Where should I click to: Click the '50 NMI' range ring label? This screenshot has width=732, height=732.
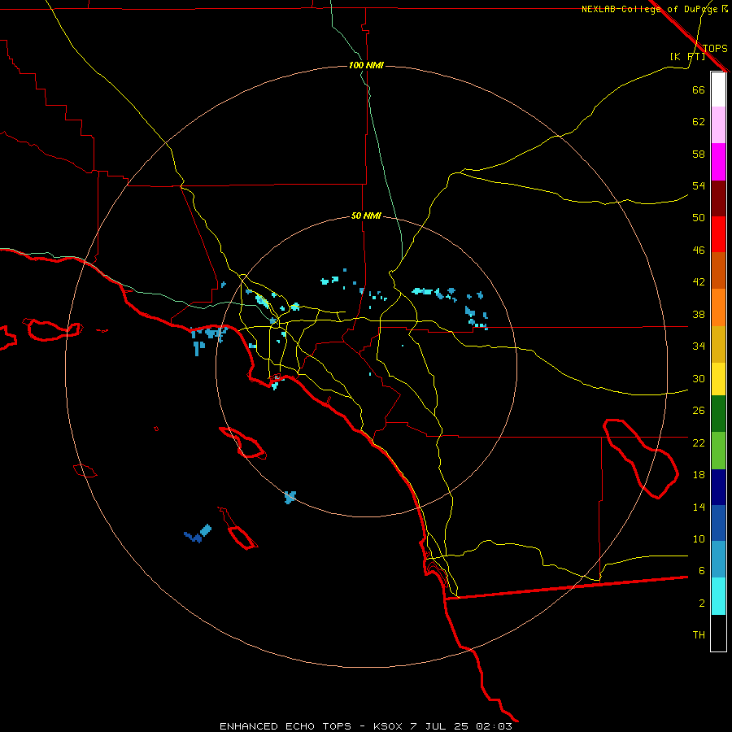pyautogui.click(x=366, y=216)
